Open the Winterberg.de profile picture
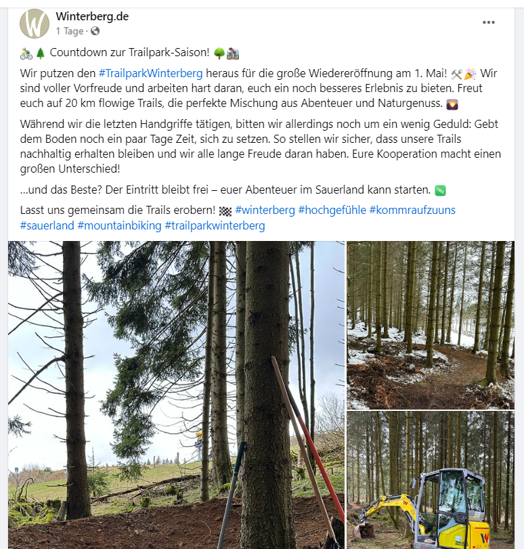Viewport: 524px width, 549px height. coord(35,24)
